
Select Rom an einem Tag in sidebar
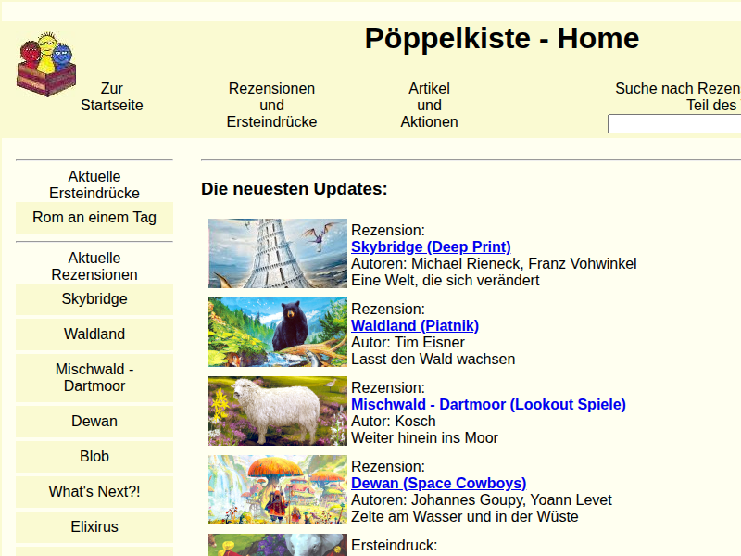tap(94, 218)
